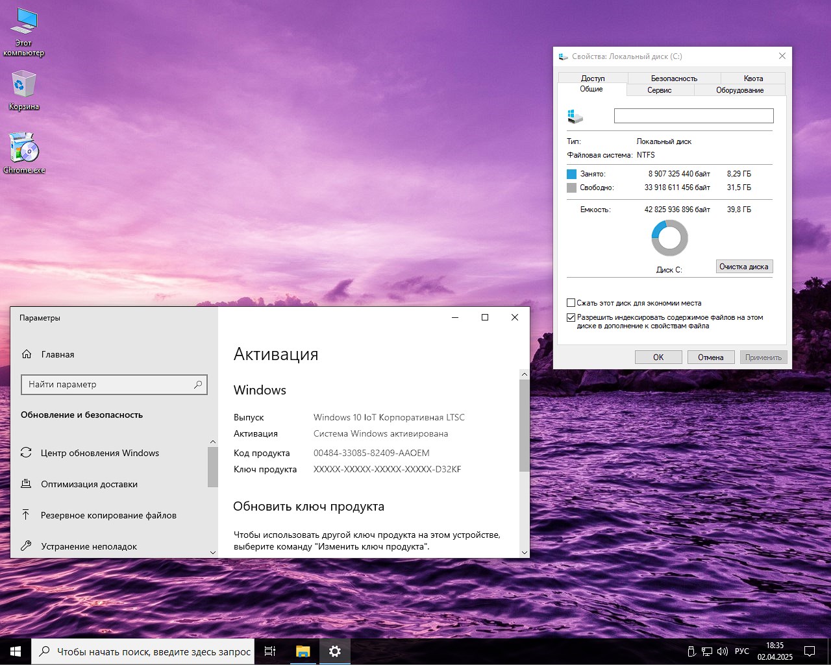Click the gray Свободно color square
Image resolution: width=831 pixels, height=665 pixels.
tap(571, 187)
